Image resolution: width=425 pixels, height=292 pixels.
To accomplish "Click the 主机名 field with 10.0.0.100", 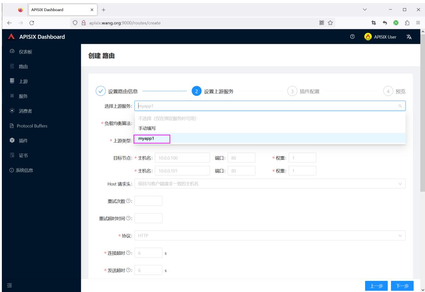I will point(183,158).
